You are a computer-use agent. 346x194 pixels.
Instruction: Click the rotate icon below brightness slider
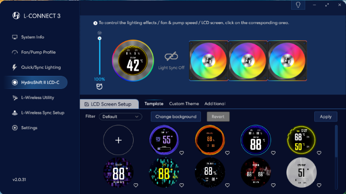[x=99, y=87]
